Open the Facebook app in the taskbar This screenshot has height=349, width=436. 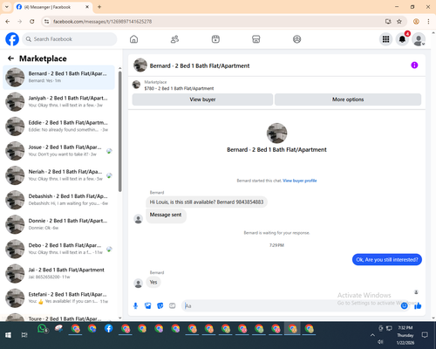point(108,329)
